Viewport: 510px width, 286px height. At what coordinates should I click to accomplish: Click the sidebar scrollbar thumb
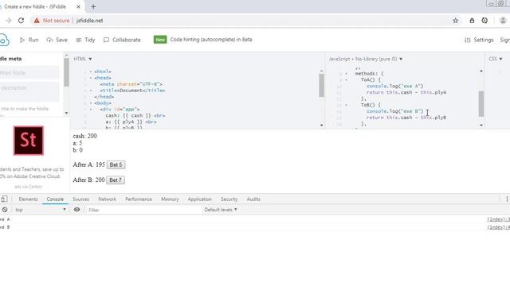pos(66,72)
